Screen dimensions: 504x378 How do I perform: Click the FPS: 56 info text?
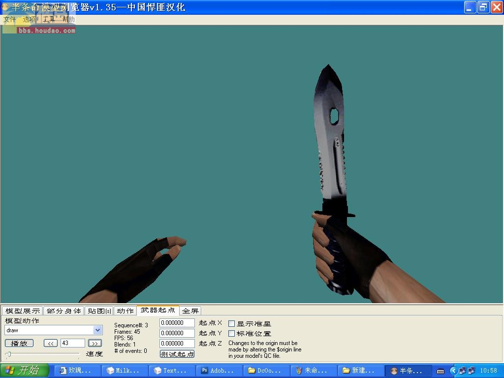point(124,338)
